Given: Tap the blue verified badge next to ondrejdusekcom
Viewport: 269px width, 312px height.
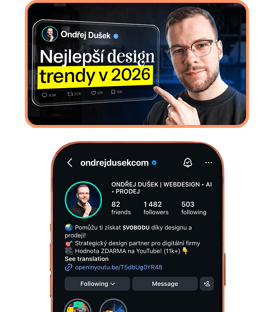Looking at the screenshot, I should 154,163.
